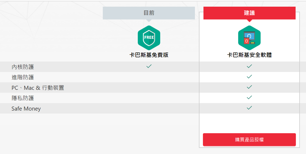The height and width of the screenshot is (154, 306).
Task: Click the 進階防護 checkmark in recommended column
Action: coord(249,77)
